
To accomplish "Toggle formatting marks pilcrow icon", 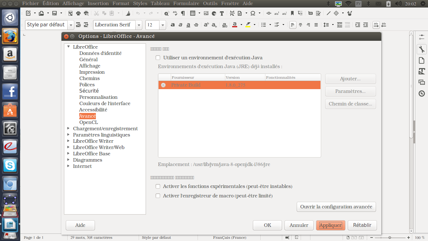I will (183, 13).
